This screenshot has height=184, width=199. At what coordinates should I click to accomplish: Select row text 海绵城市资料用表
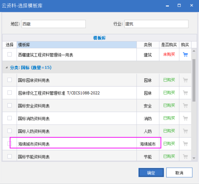click(x=34, y=144)
